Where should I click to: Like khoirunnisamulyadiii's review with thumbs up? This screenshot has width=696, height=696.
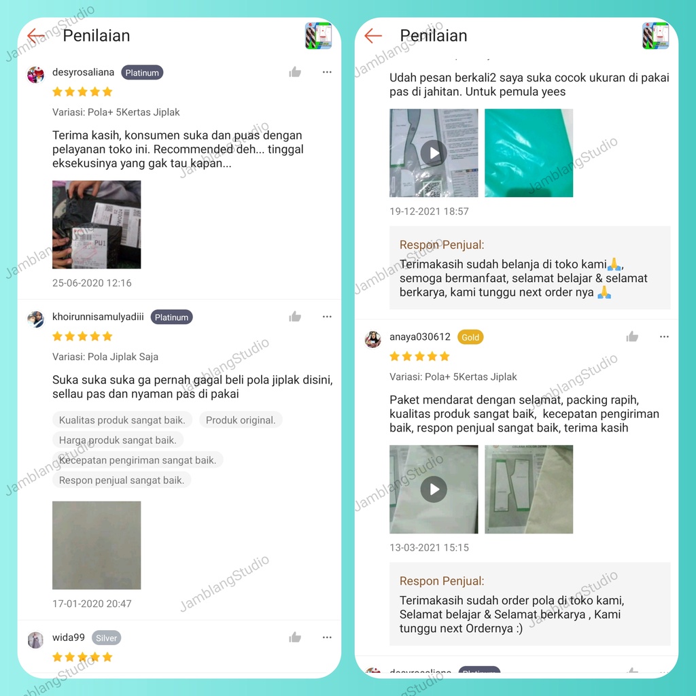tap(295, 317)
